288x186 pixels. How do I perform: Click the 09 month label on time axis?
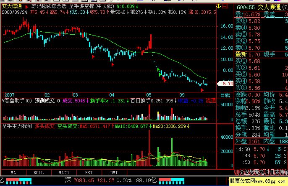(182, 95)
